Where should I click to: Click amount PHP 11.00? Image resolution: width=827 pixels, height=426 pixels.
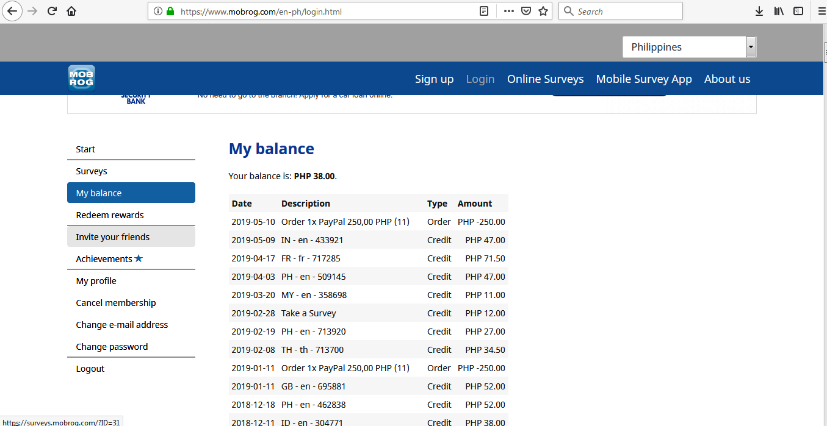pos(485,295)
